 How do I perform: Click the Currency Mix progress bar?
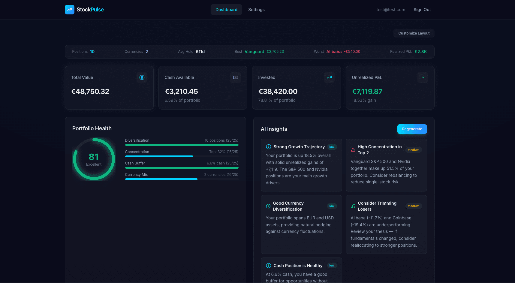182,179
